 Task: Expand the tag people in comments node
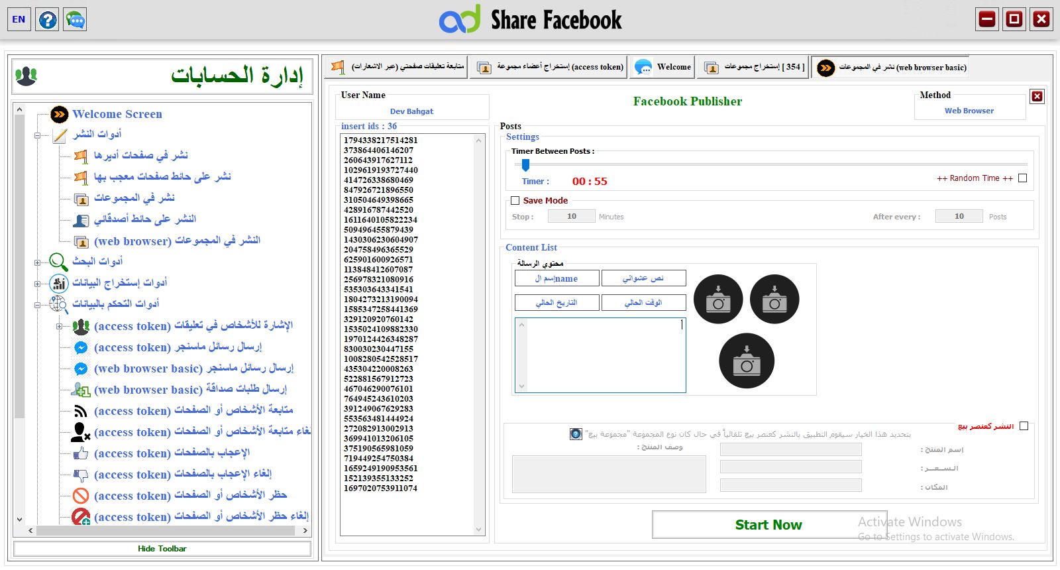(x=59, y=326)
